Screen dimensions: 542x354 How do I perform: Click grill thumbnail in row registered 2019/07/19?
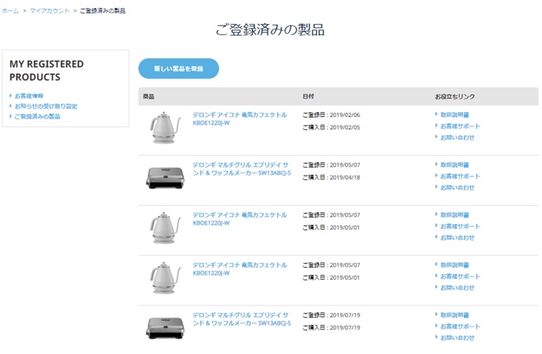click(x=165, y=328)
